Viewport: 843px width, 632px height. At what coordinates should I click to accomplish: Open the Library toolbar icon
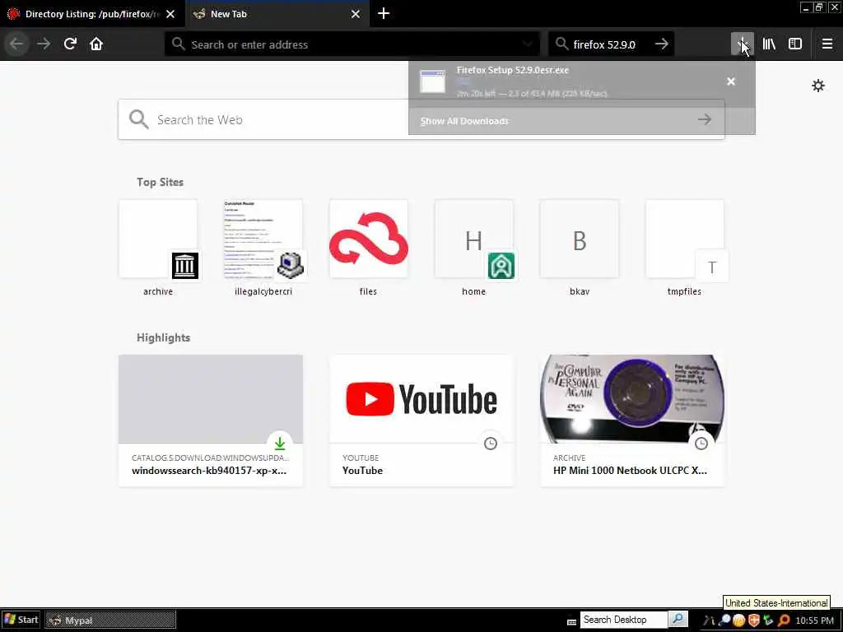[769, 44]
